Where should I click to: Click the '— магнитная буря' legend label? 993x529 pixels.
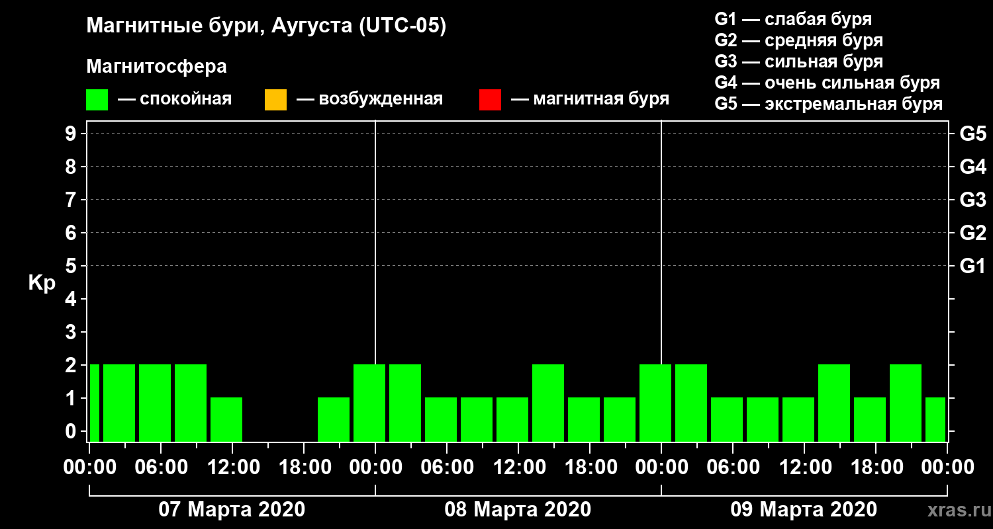[591, 99]
